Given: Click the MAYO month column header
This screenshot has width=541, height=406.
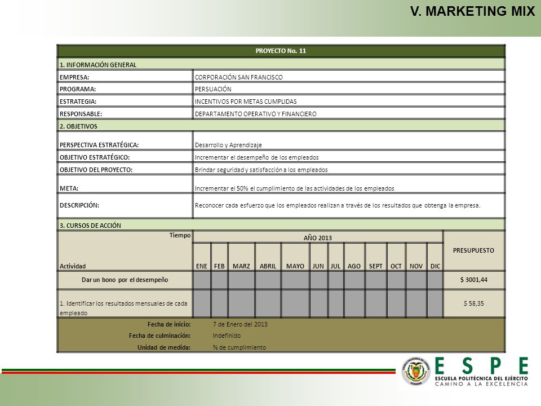Looking at the screenshot, I should point(295,257).
